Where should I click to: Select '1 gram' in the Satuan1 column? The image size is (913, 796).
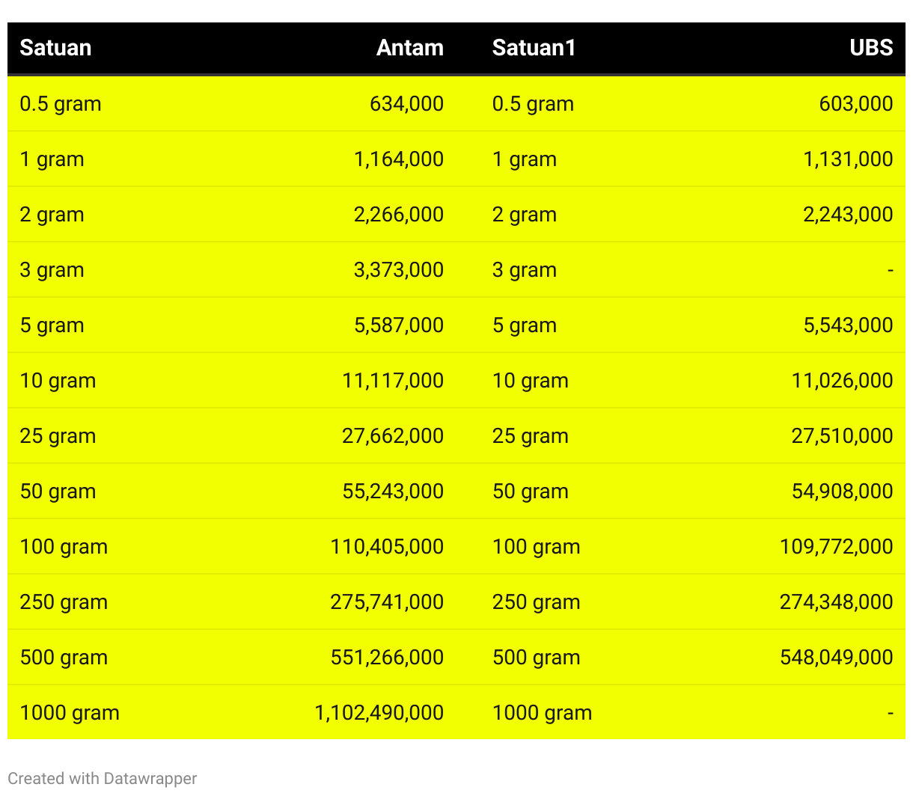click(525, 159)
